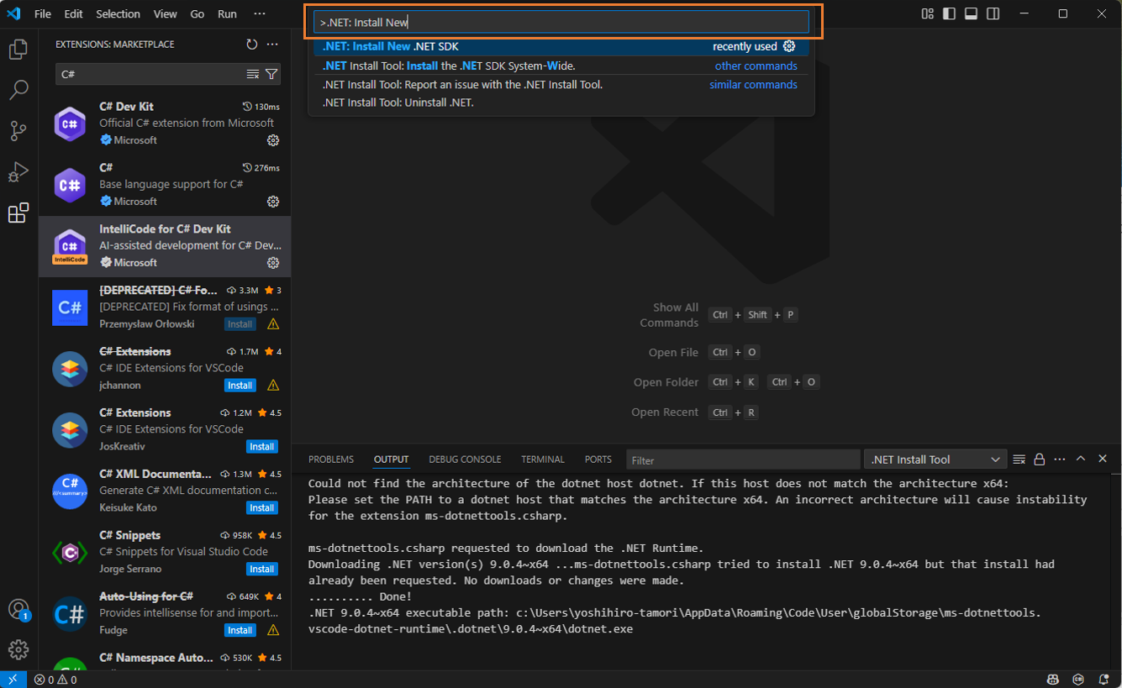Open the Run and Debug view
Viewport: 1122px width, 688px height.
(x=18, y=171)
